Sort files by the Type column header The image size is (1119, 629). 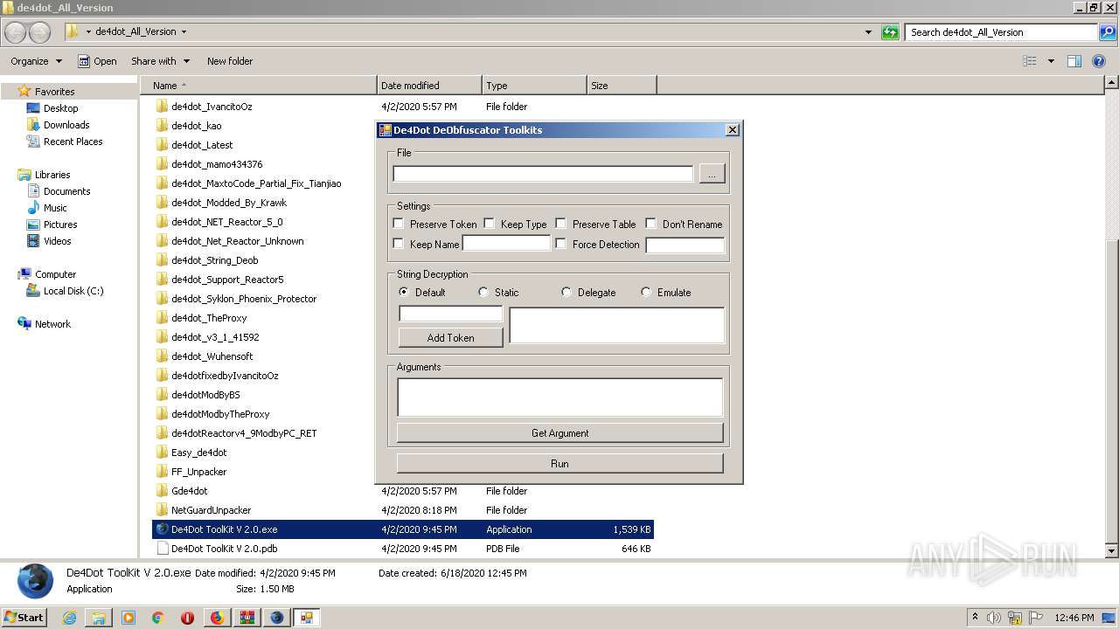534,86
